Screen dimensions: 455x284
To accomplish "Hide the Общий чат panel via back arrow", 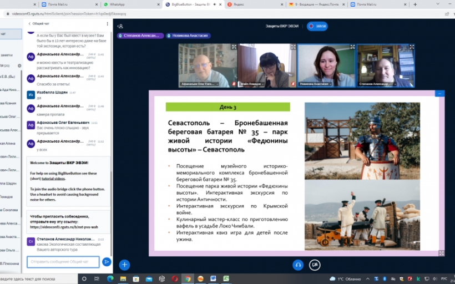I will [x=39, y=24].
